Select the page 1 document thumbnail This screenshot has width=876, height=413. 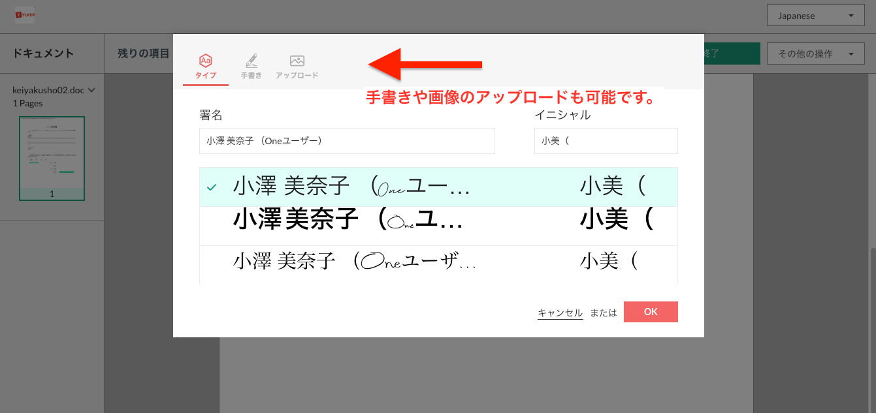pos(52,159)
